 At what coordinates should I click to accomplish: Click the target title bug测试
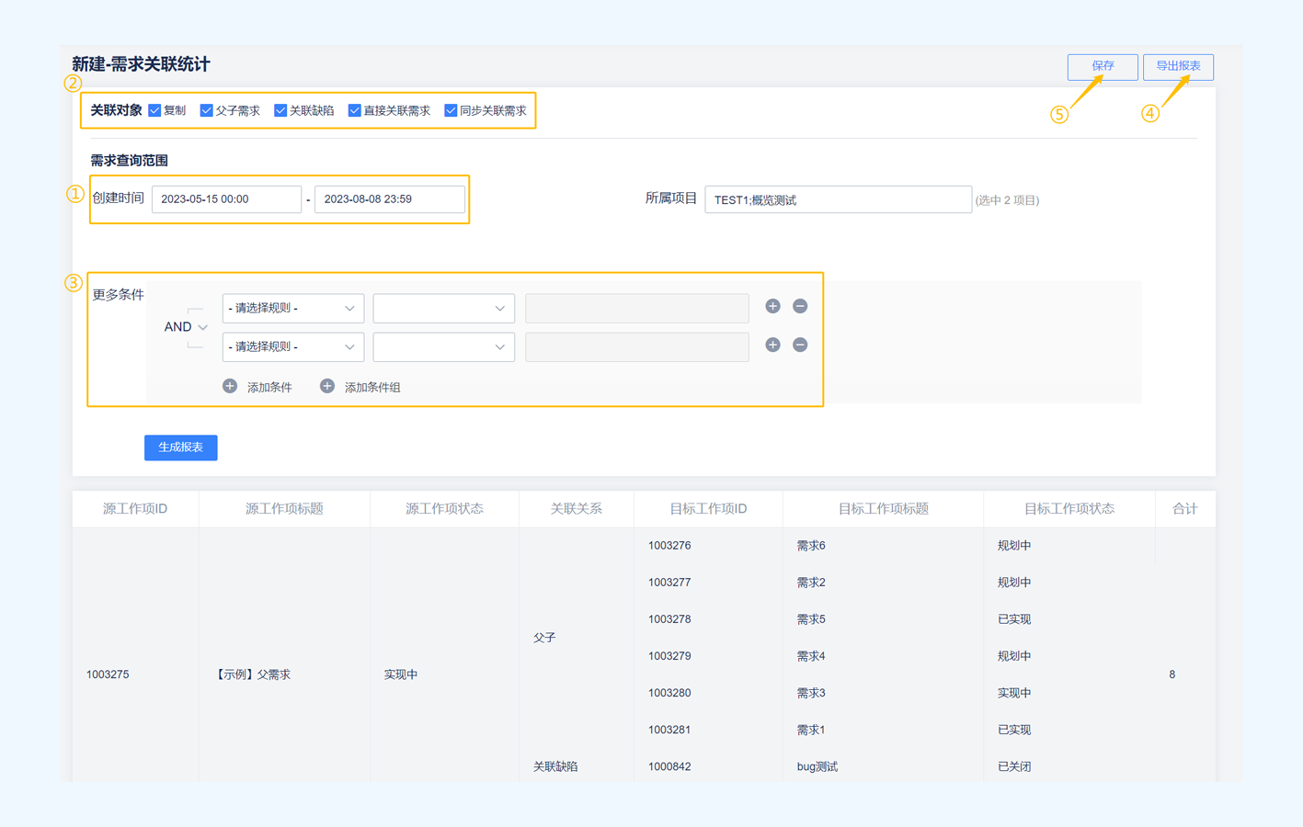[x=817, y=766]
